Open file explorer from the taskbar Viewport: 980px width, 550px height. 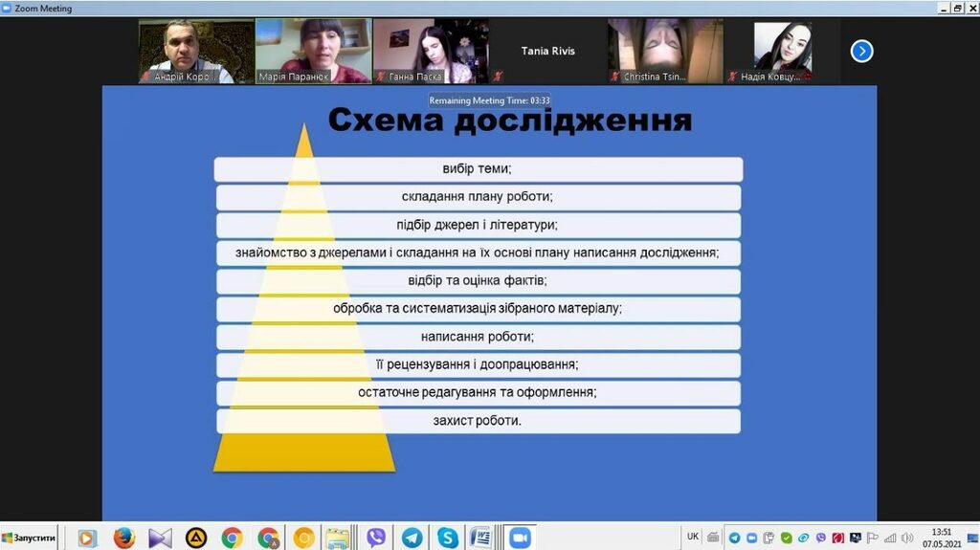(337, 538)
